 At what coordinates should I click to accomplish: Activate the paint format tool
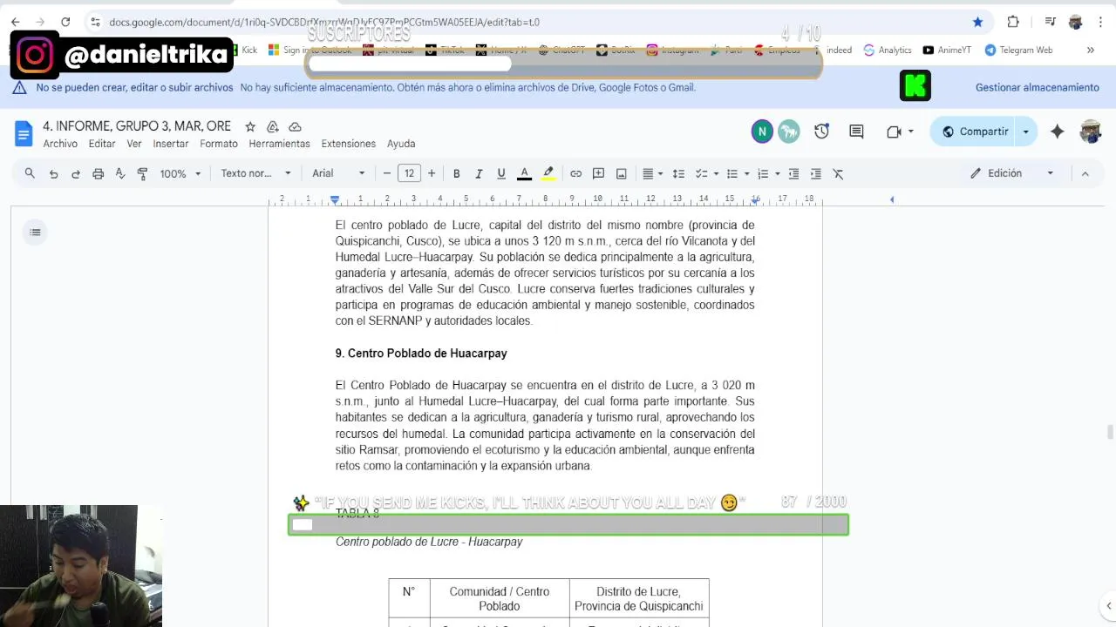[x=142, y=173]
